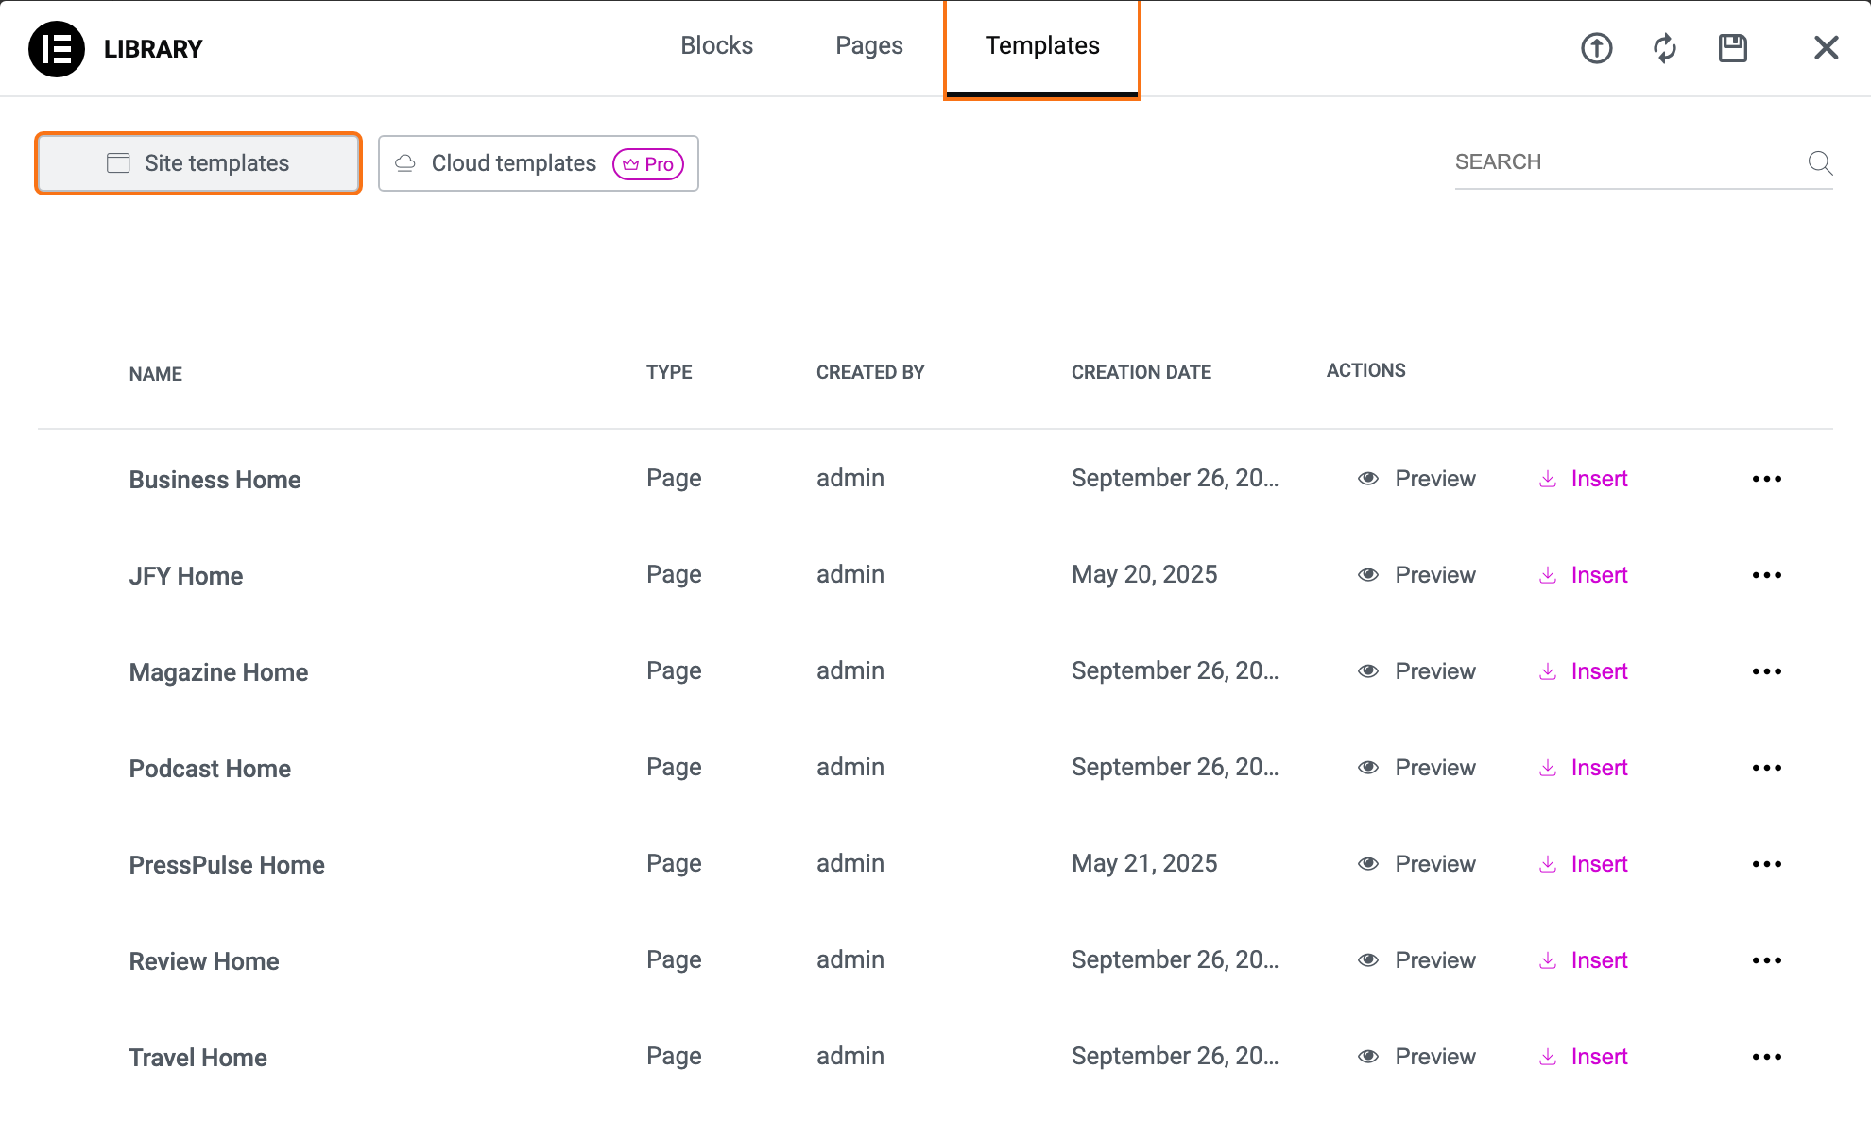Open more options for PressPulse Home

[1767, 864]
